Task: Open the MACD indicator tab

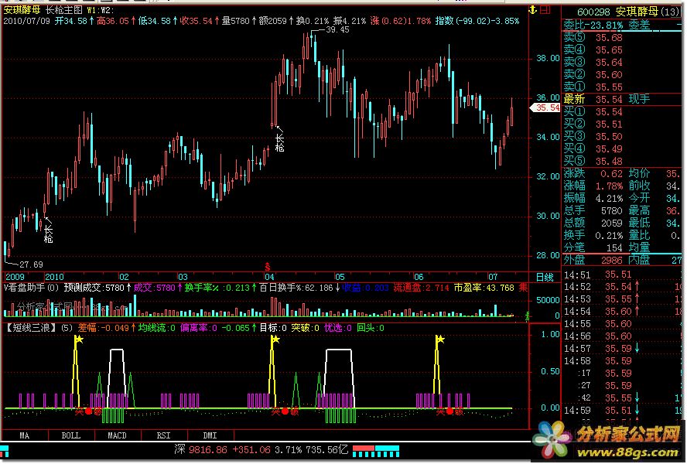Action: [117, 435]
